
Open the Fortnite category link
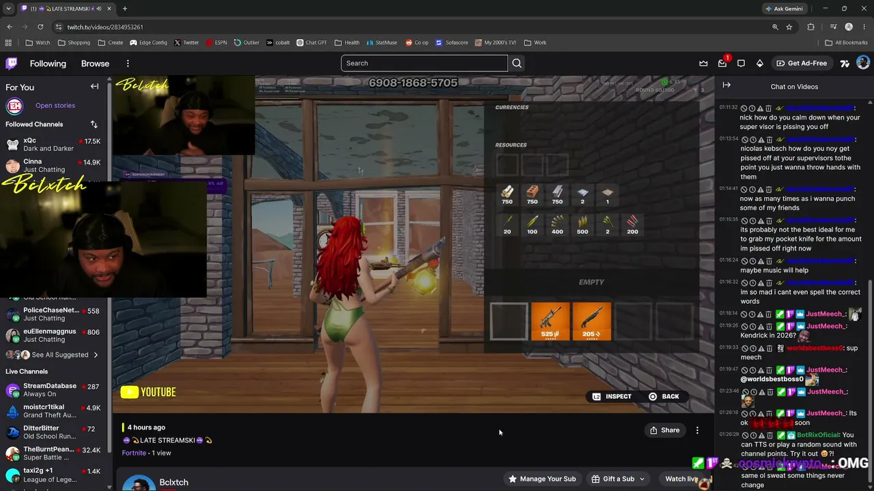point(134,453)
